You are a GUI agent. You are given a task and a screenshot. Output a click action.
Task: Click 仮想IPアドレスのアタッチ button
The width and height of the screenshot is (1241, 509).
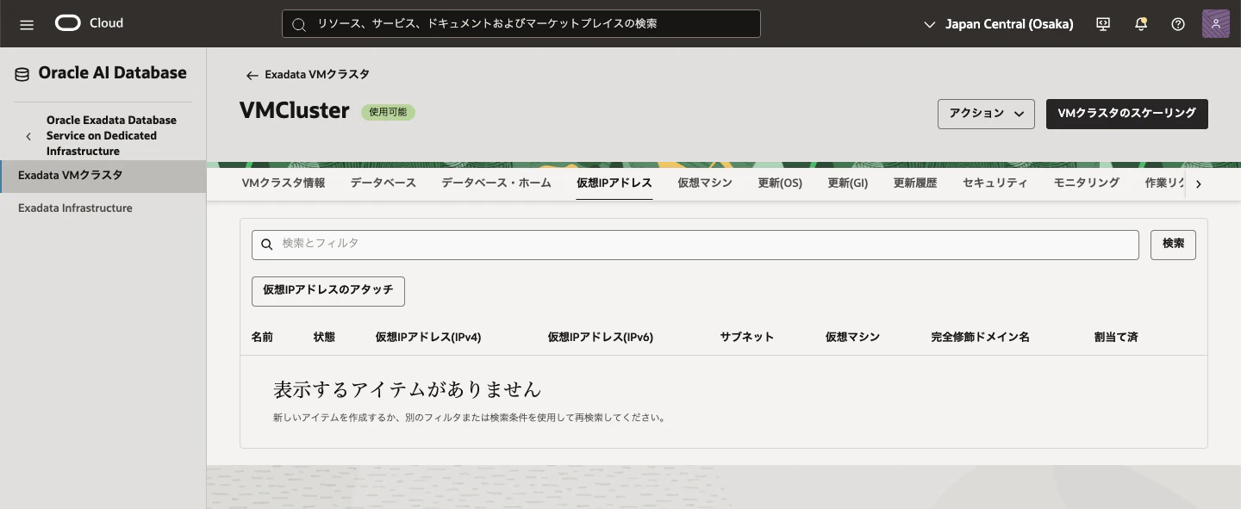pos(328,291)
